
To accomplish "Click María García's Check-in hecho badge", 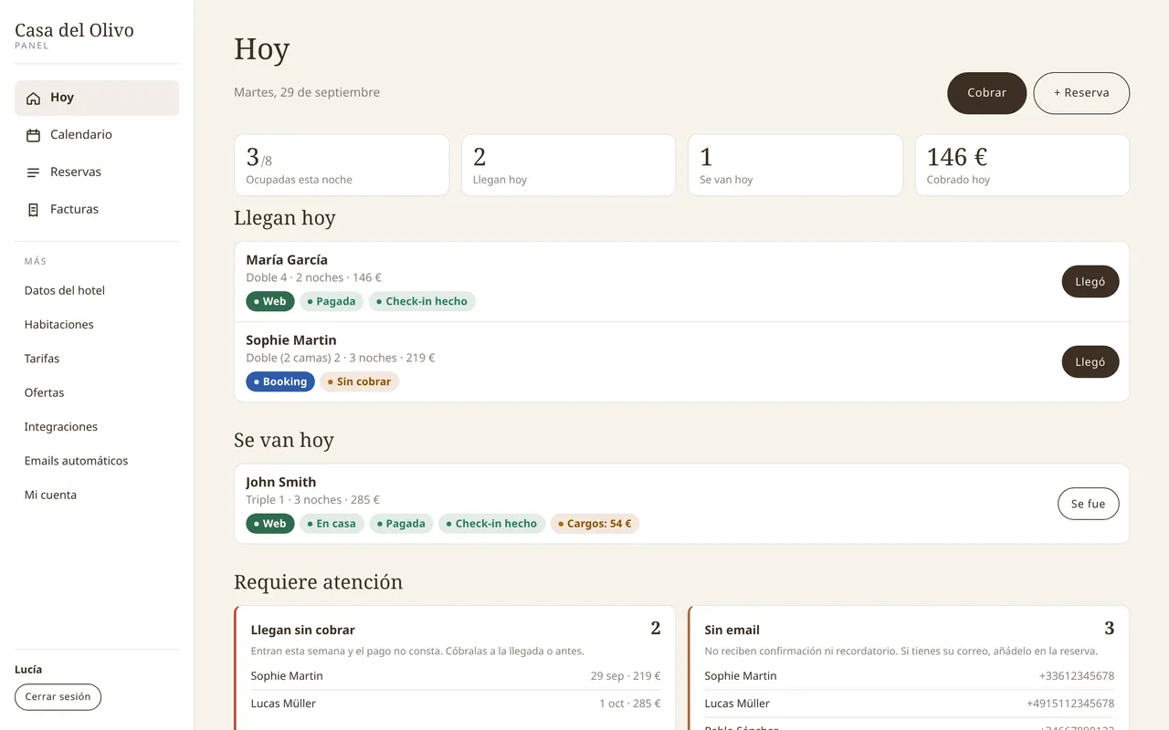I will coord(422,301).
